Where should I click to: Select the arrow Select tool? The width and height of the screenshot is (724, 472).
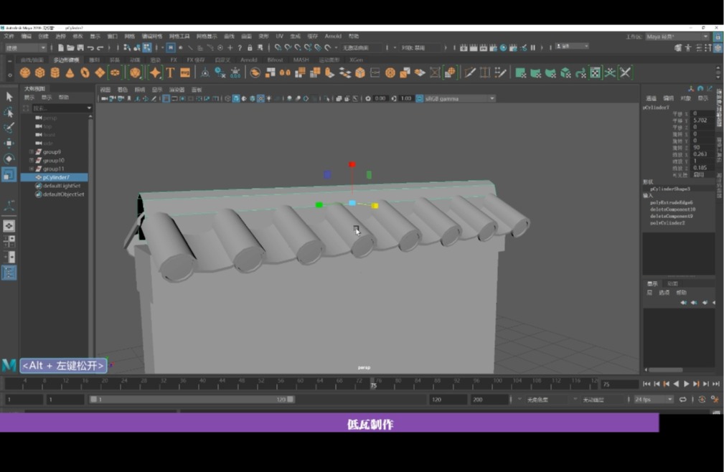9,97
